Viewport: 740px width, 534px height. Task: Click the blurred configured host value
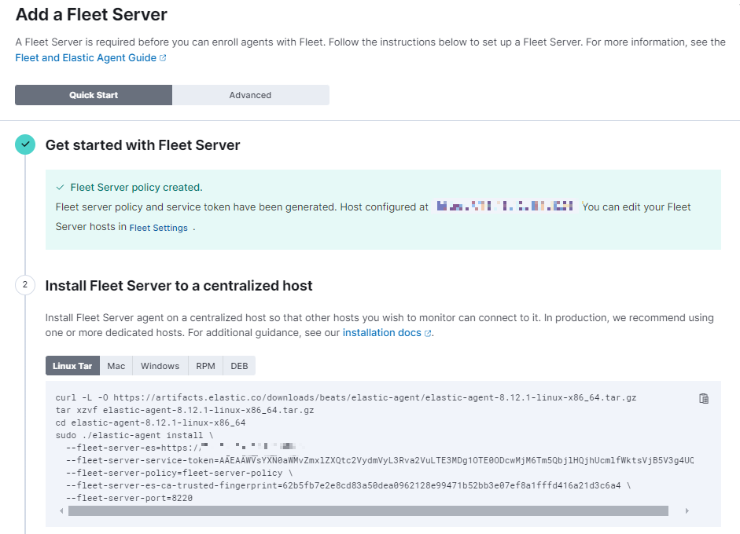pos(505,206)
